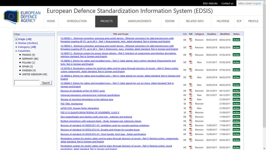The image size is (266, 150).
Task: Open PDF for FSD 7064 Washprimer
Action: pos(191,104)
